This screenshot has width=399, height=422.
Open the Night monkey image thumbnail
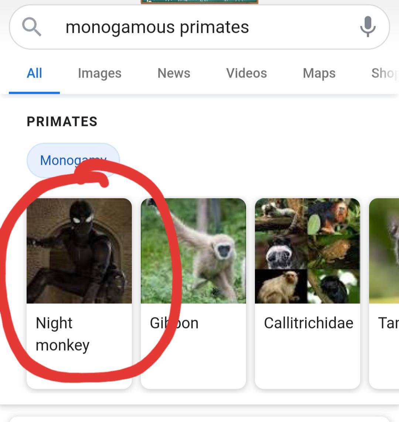click(x=79, y=251)
